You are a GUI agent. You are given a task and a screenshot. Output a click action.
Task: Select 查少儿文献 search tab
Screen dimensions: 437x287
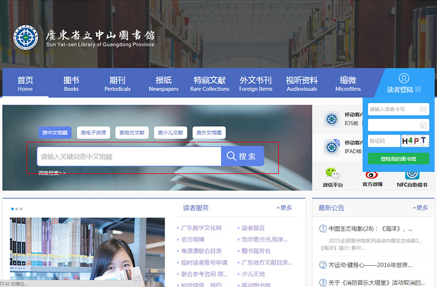click(x=171, y=133)
